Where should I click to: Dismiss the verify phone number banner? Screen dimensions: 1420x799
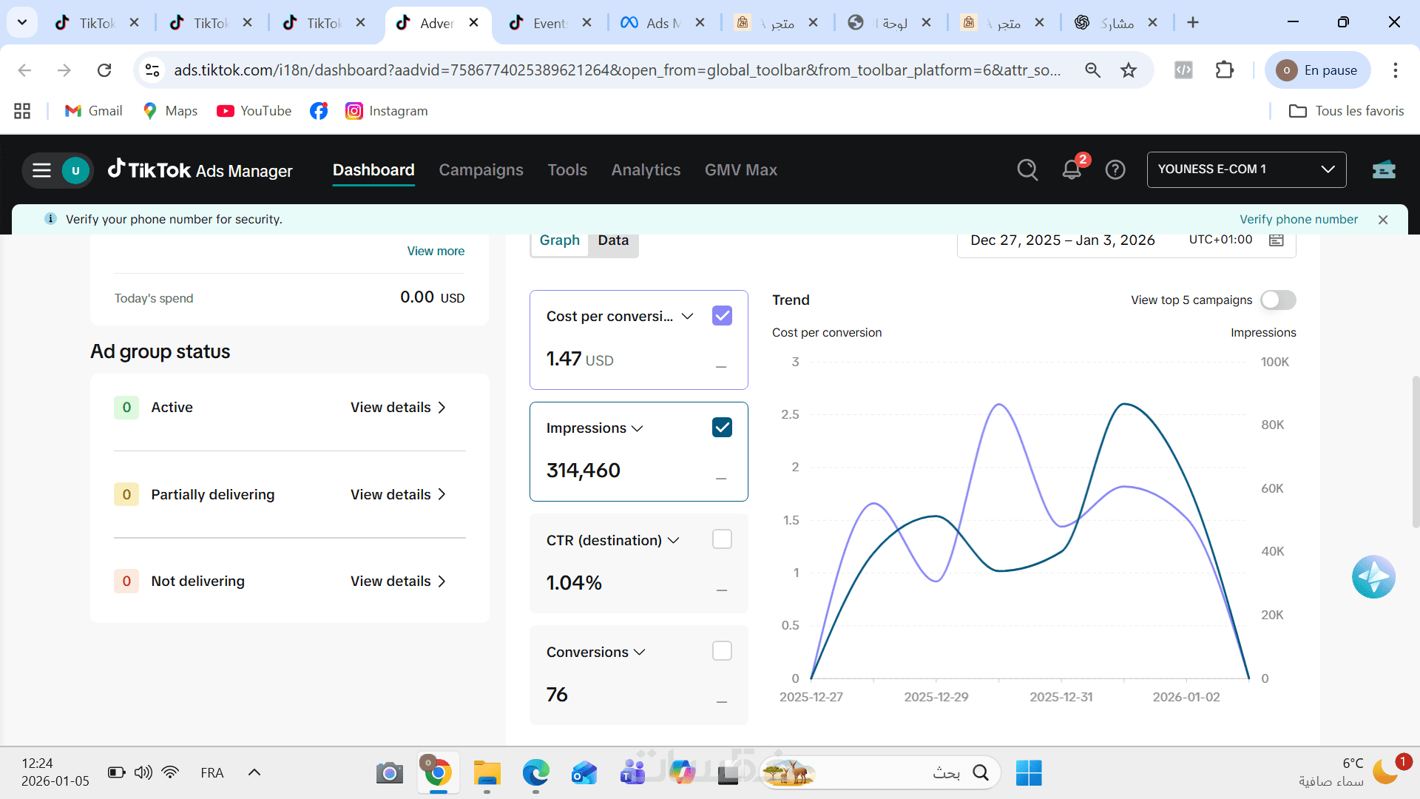(1383, 220)
